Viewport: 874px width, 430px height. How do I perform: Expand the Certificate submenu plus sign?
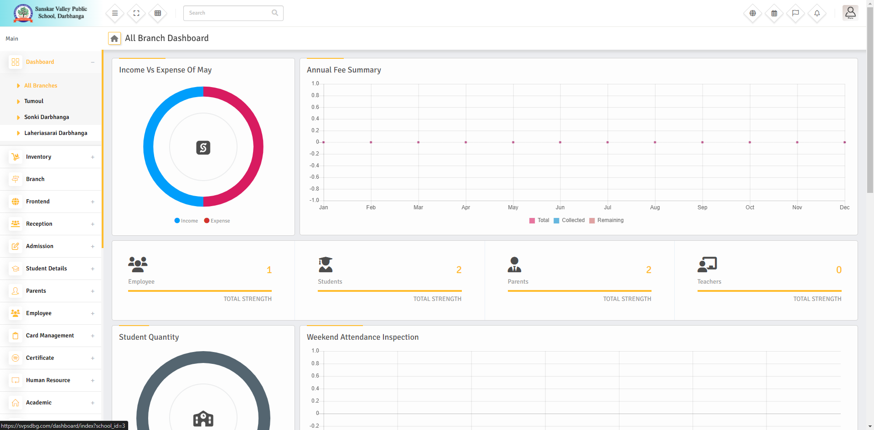point(93,358)
